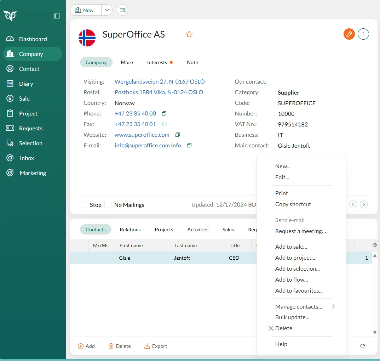Go to next company record arrow
The height and width of the screenshot is (361, 380).
(x=364, y=204)
